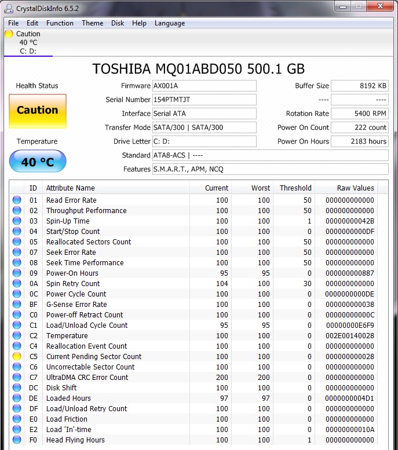
Task: Open the File menu
Action: (13, 23)
